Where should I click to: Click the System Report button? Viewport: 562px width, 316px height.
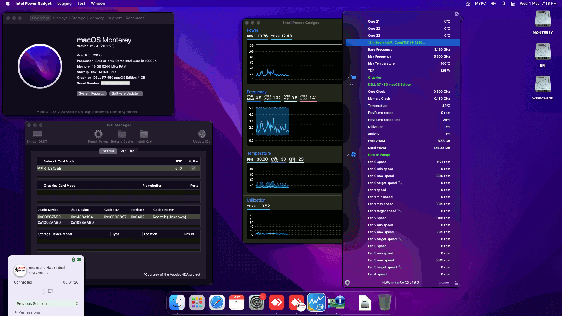[91, 93]
